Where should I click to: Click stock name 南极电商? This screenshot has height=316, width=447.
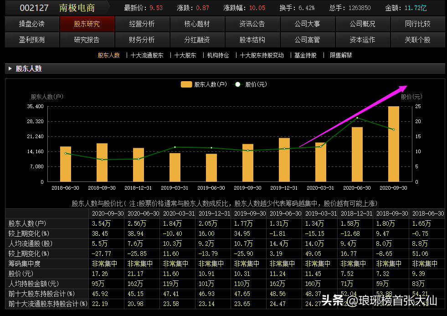pos(77,8)
